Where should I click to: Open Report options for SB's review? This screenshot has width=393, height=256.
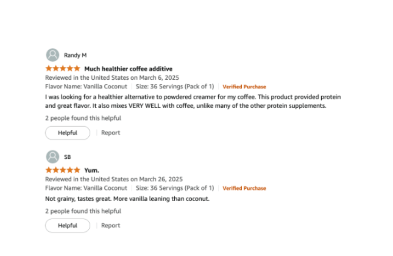coord(111,225)
